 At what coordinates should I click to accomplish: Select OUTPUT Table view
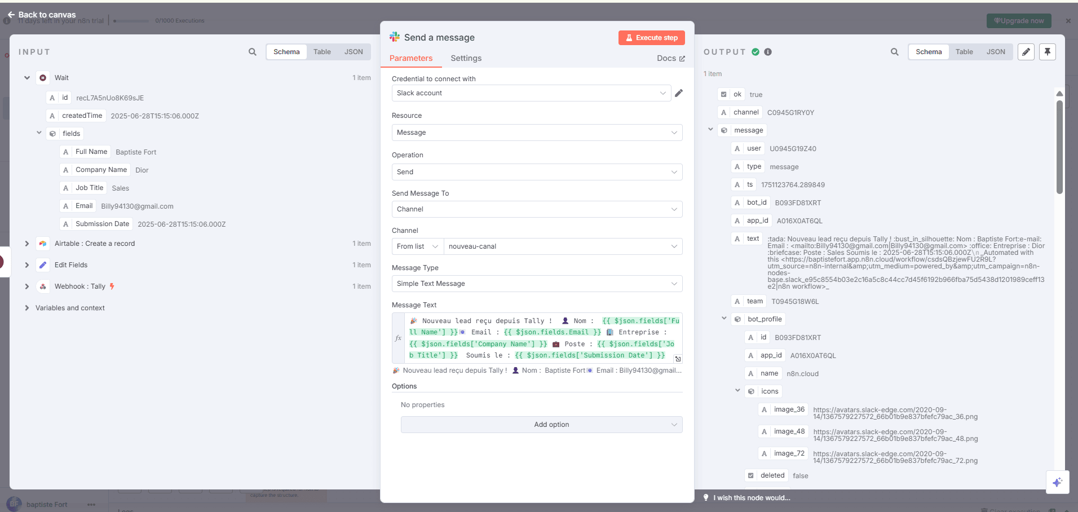pos(964,52)
